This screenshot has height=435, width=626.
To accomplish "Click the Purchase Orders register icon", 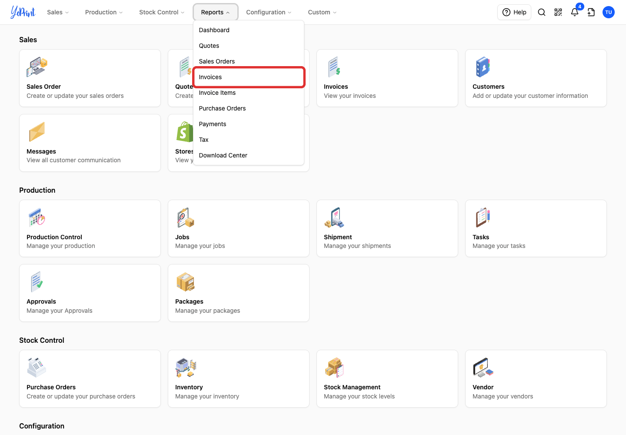I will click(37, 368).
